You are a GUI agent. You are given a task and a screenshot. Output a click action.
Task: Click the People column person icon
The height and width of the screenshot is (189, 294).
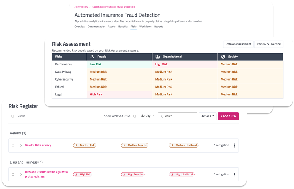pos(92,57)
